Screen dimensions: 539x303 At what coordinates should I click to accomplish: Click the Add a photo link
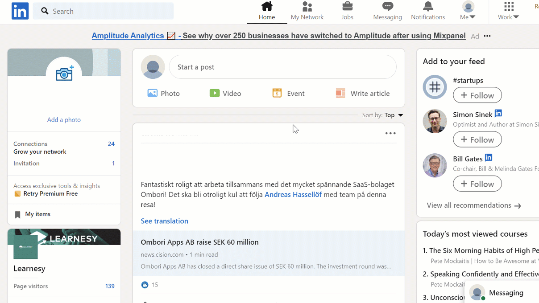[64, 119]
